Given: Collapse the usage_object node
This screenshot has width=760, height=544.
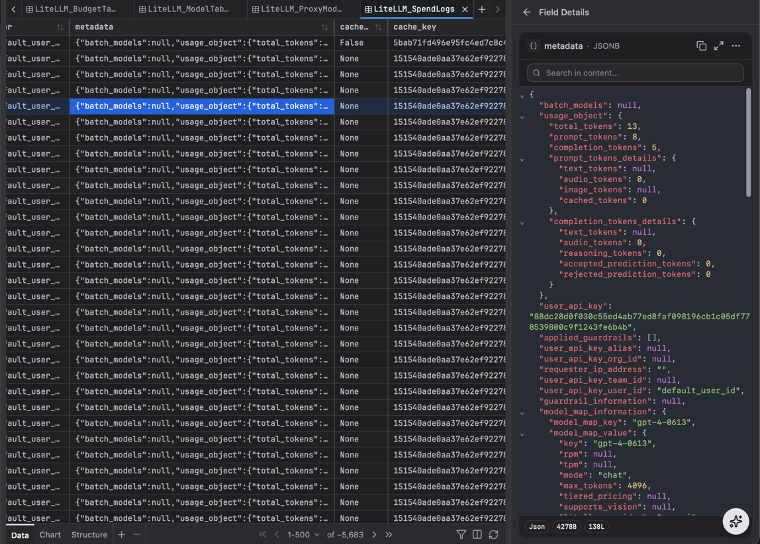Looking at the screenshot, I should 522,116.
